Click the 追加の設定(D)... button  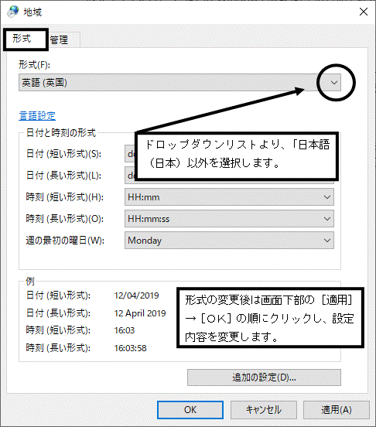(264, 377)
